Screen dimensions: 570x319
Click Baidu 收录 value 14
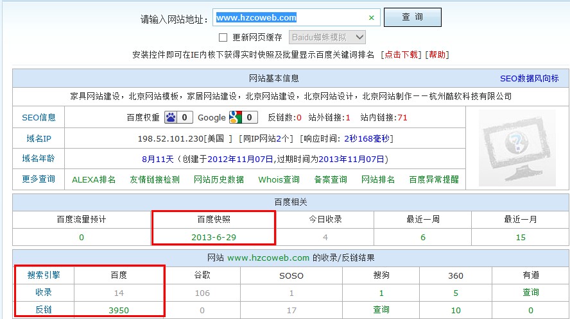119,293
